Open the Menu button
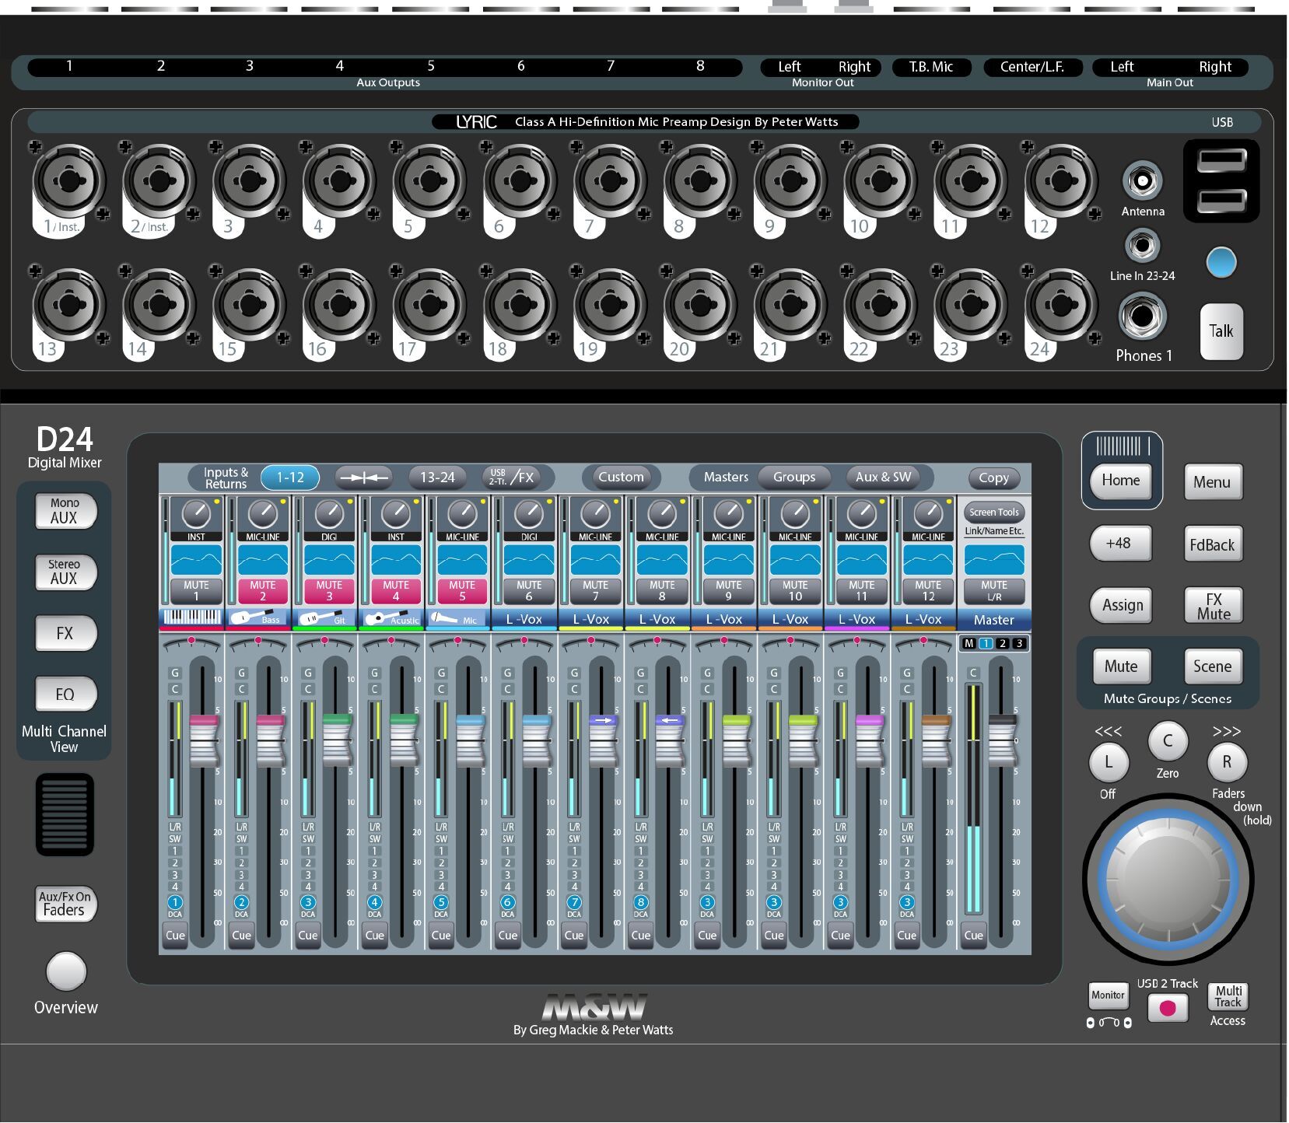 [1212, 482]
